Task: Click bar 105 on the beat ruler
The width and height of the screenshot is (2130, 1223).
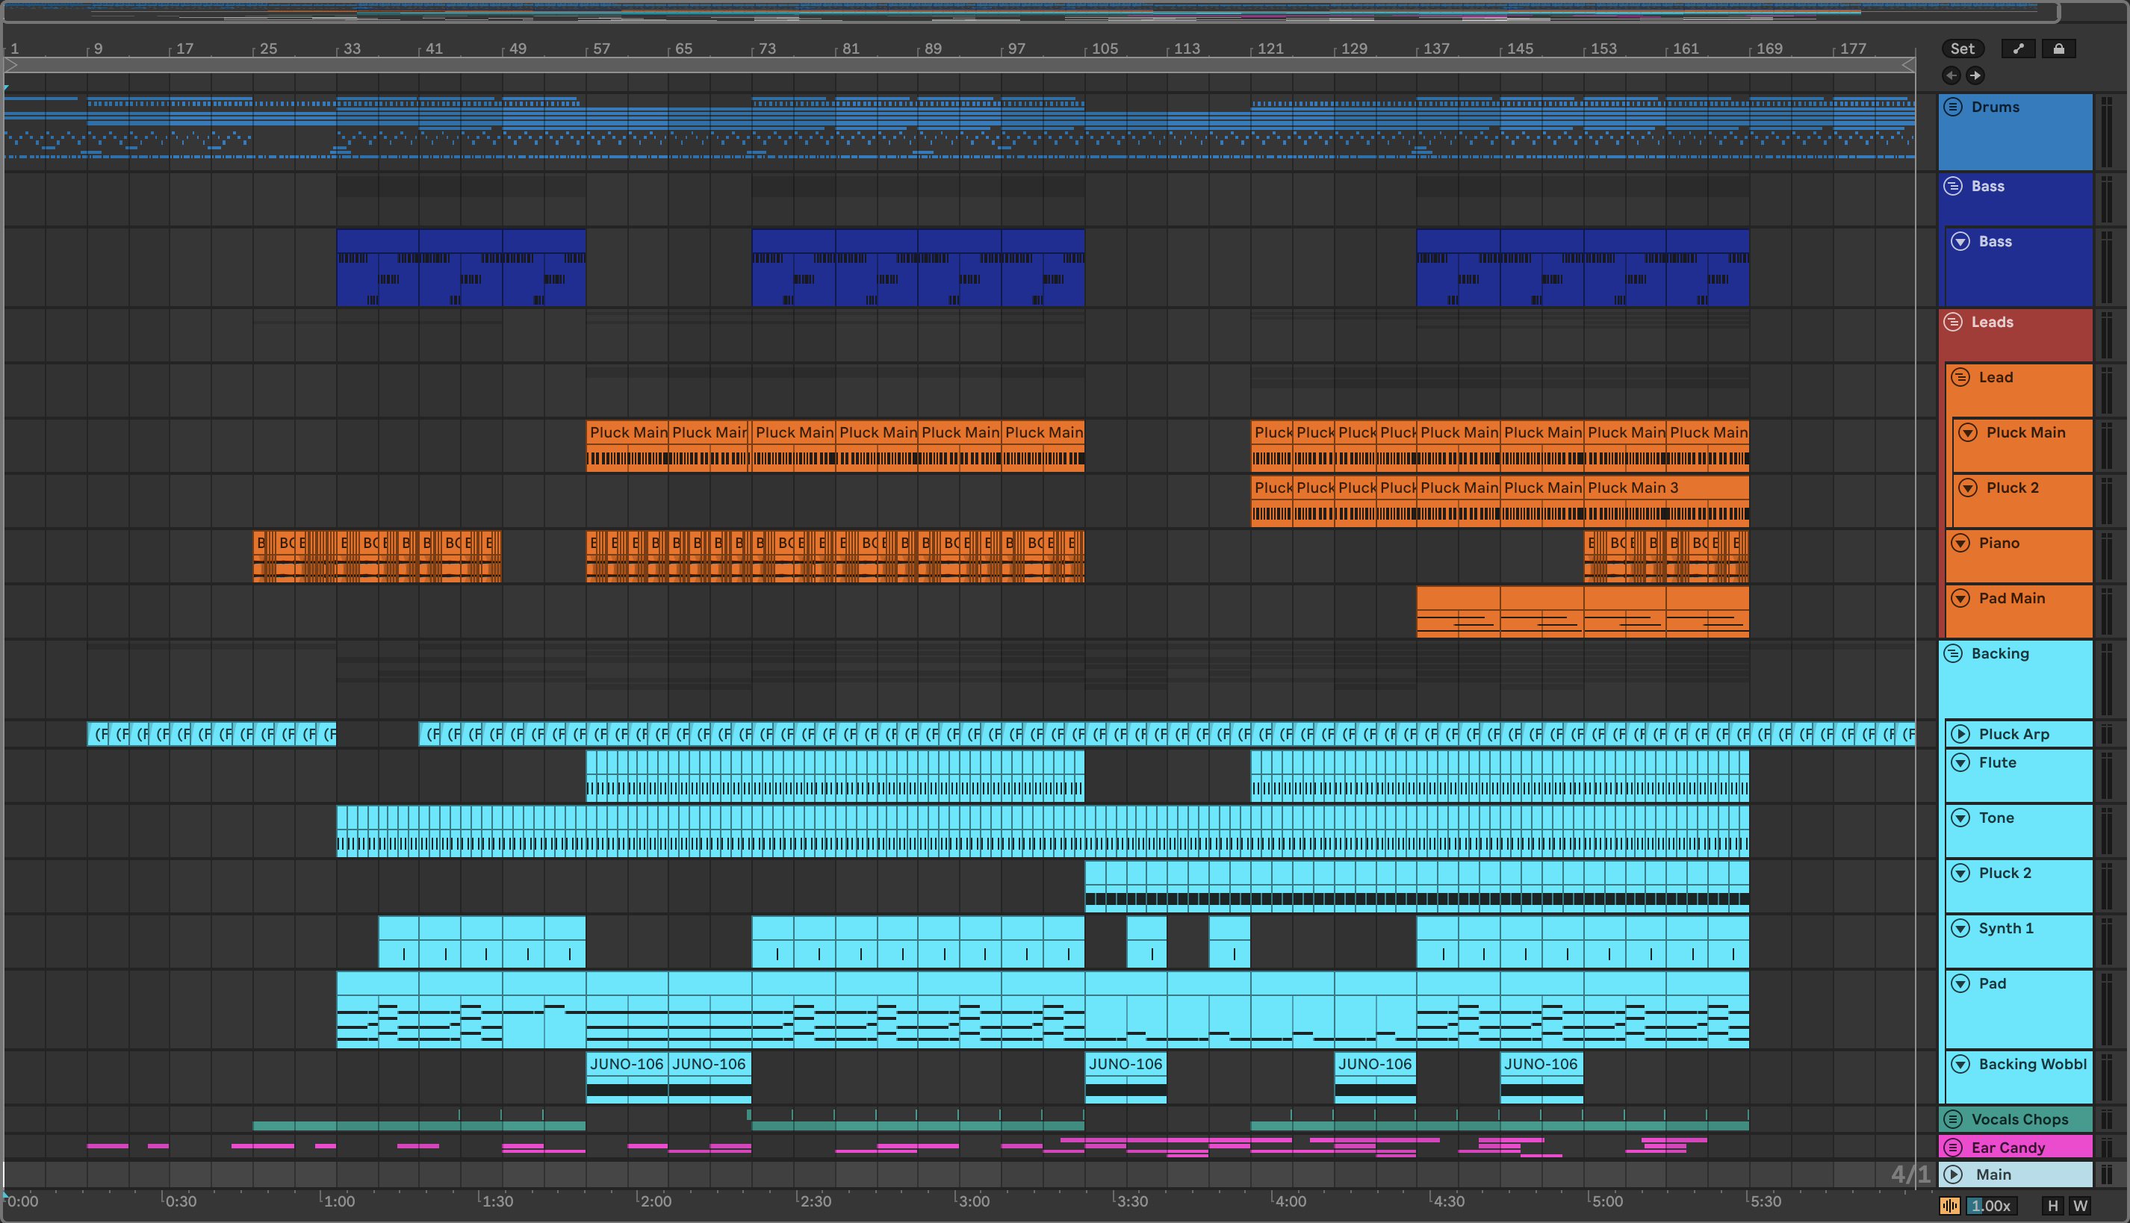Action: point(1104,49)
